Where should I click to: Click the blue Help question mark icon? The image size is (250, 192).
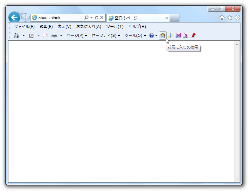(152, 36)
